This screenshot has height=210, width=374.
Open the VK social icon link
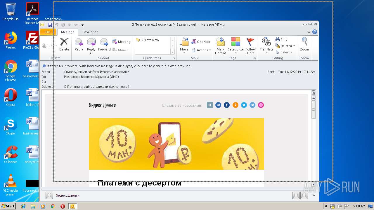[218, 105]
